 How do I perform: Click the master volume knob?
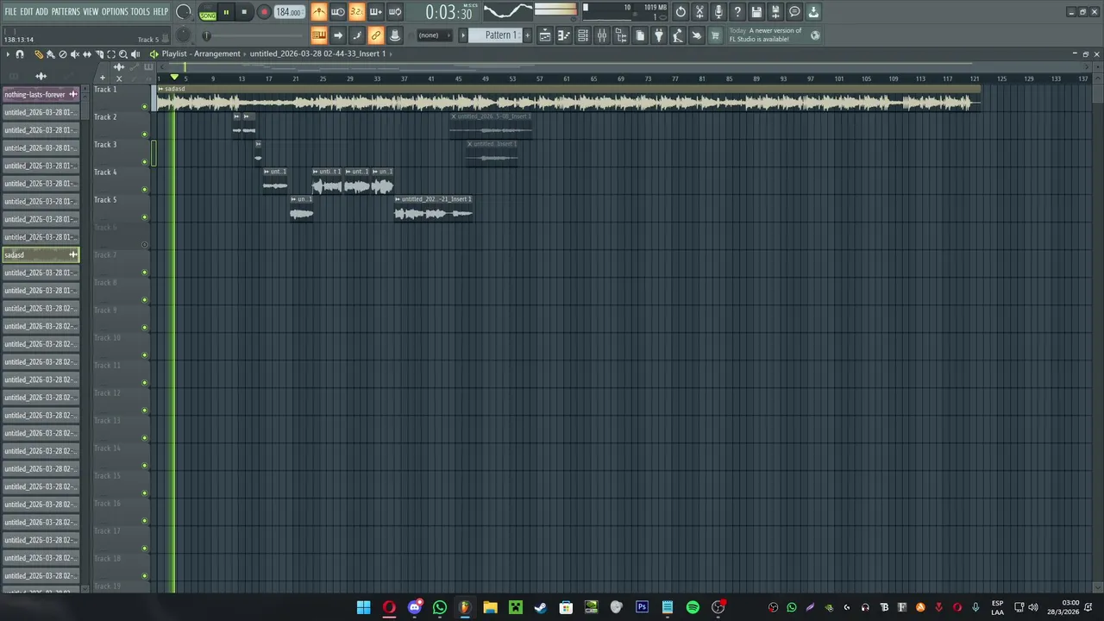[184, 12]
